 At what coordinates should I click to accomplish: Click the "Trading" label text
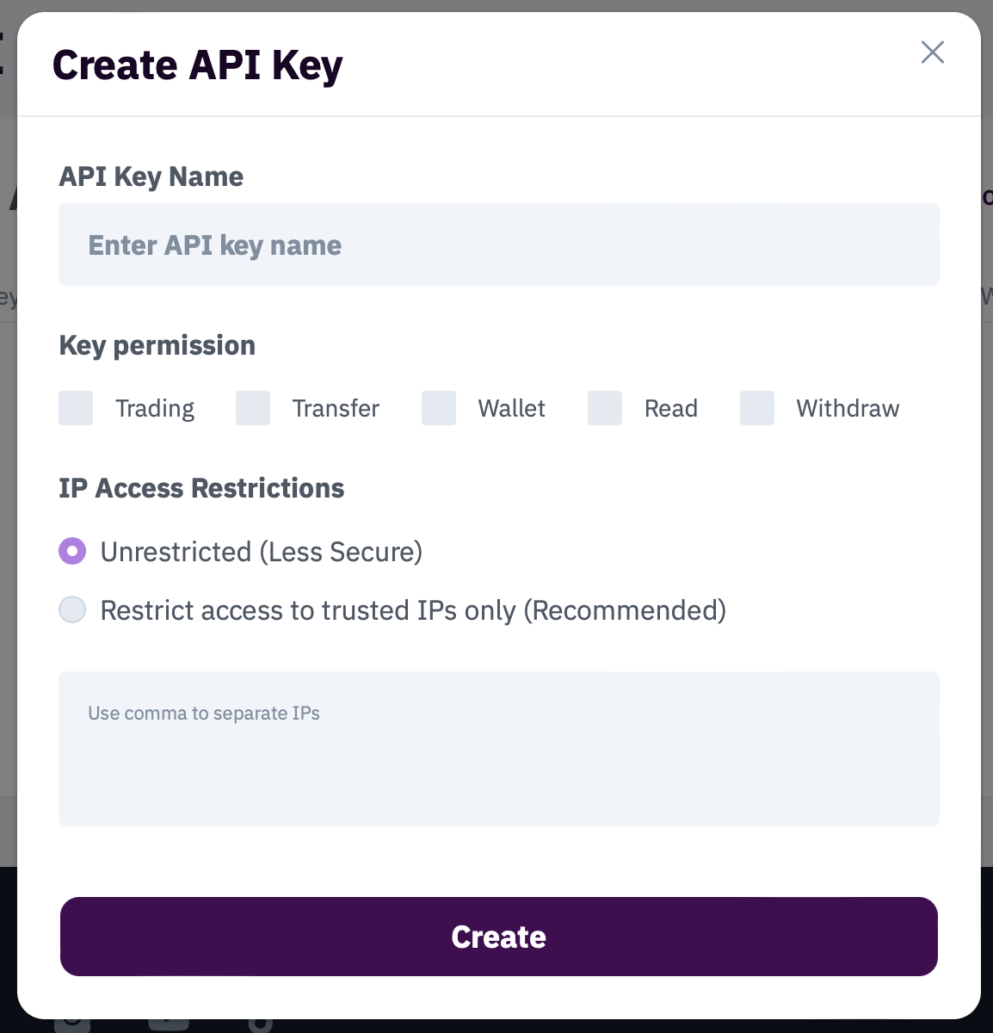[x=155, y=408]
